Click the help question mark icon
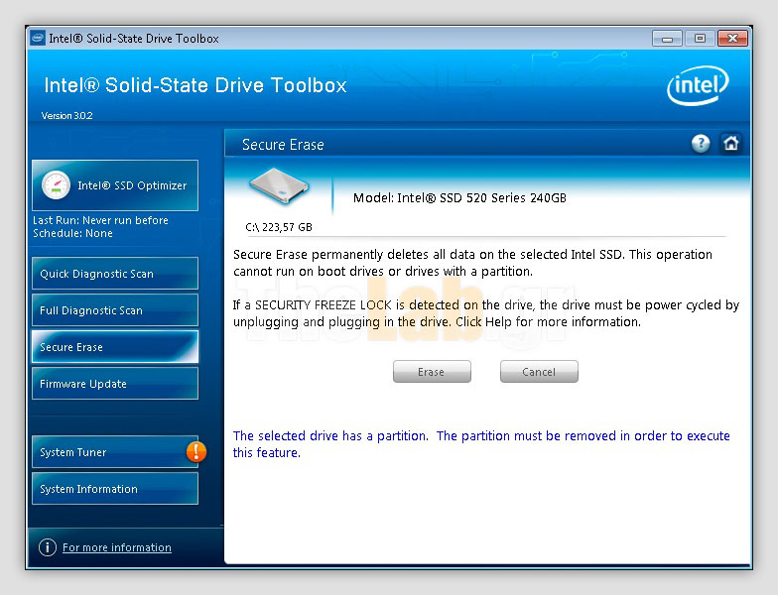Screen dimensions: 778x595 pyautogui.click(x=701, y=144)
